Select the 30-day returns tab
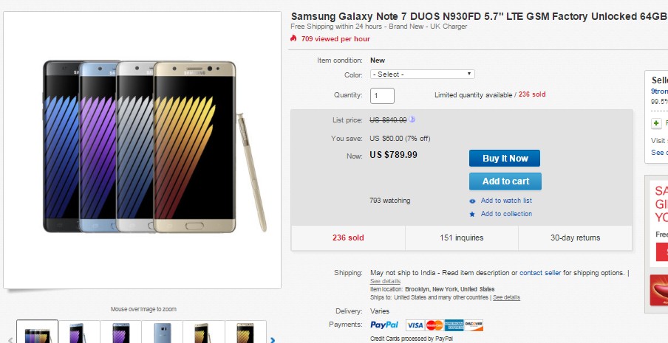Screen dimensions: 668x343 (x=575, y=238)
